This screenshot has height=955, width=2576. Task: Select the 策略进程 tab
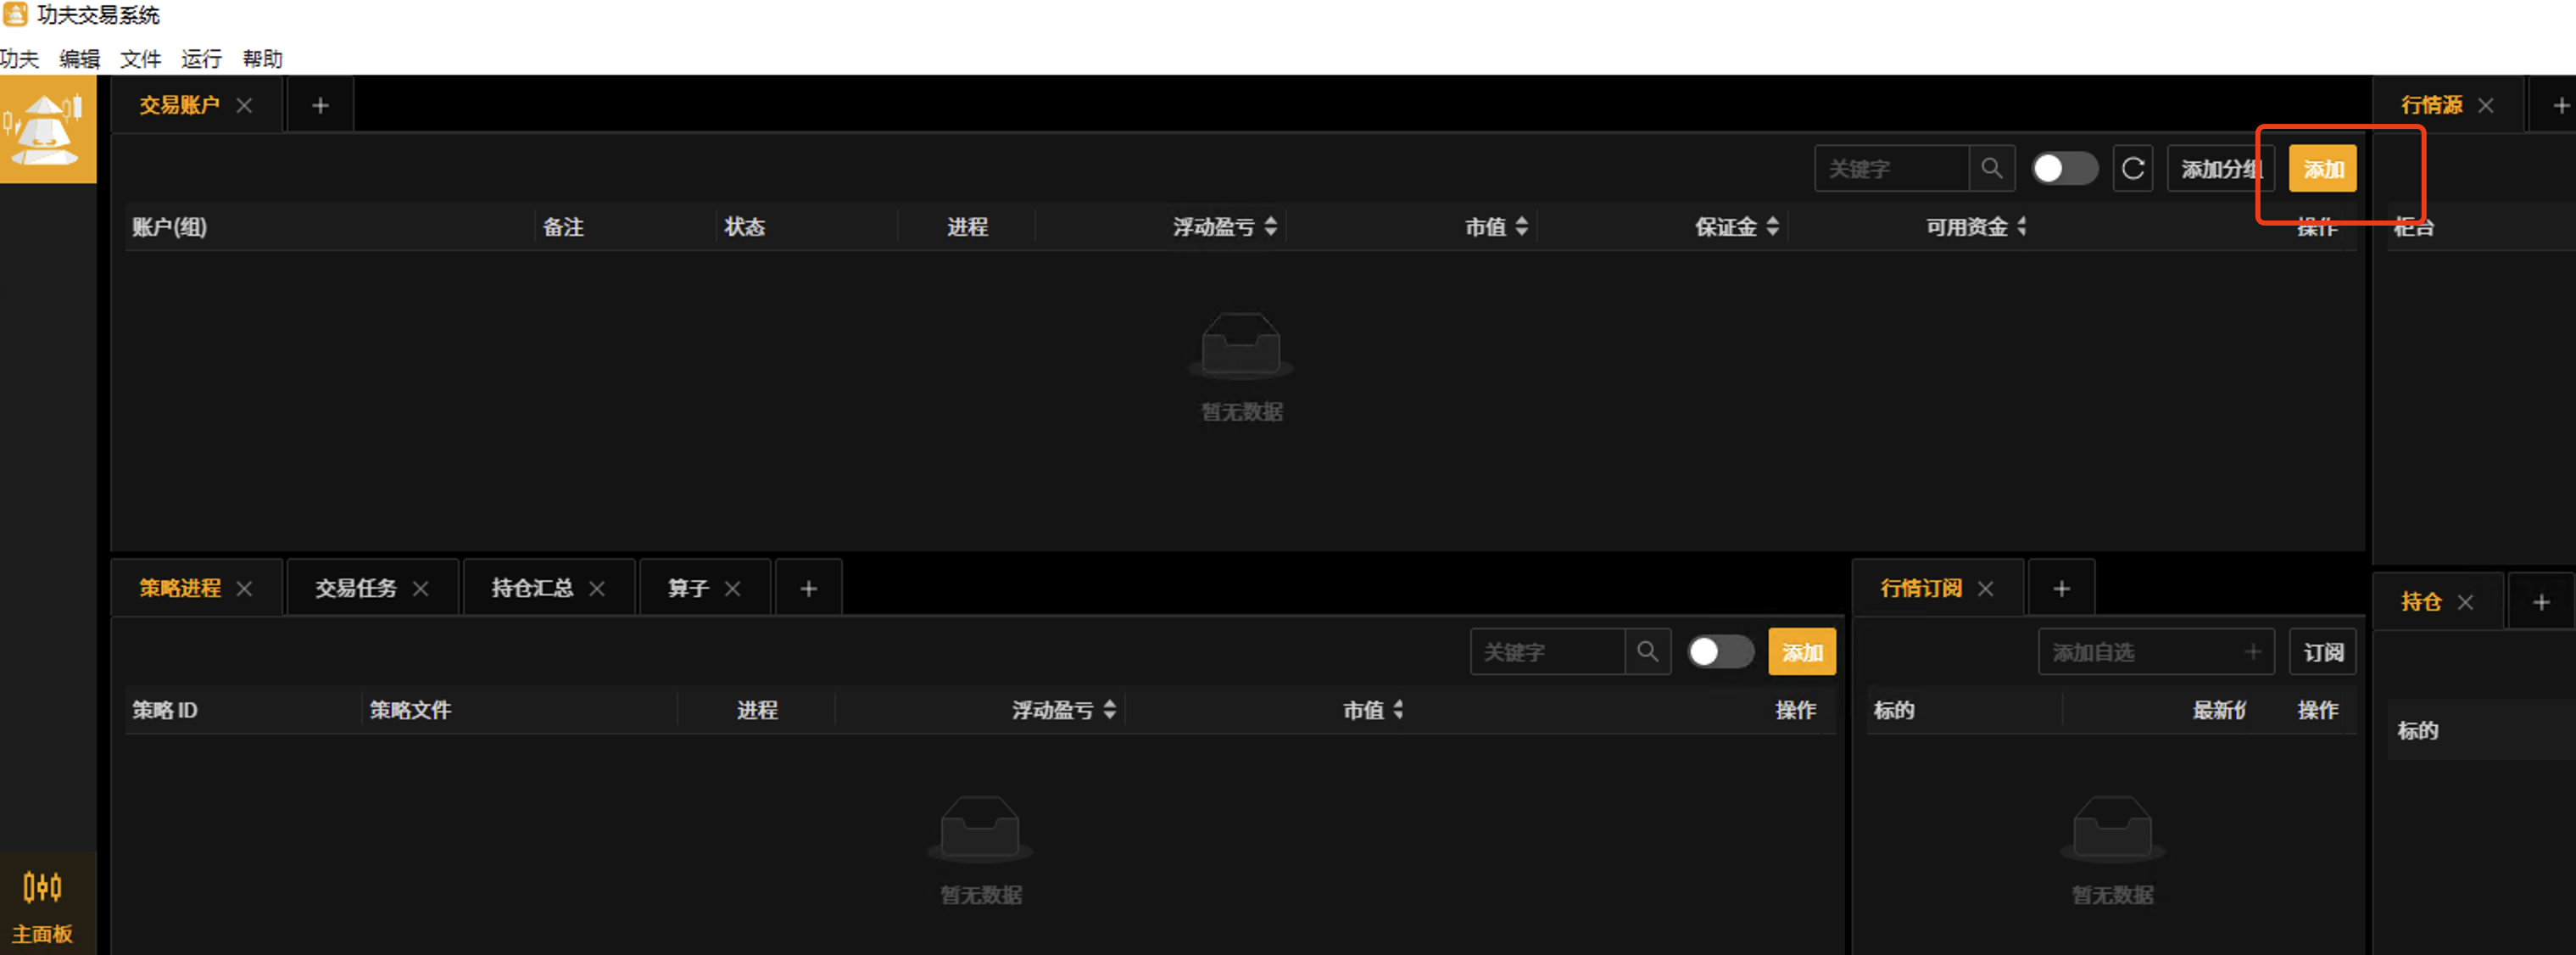[x=180, y=588]
